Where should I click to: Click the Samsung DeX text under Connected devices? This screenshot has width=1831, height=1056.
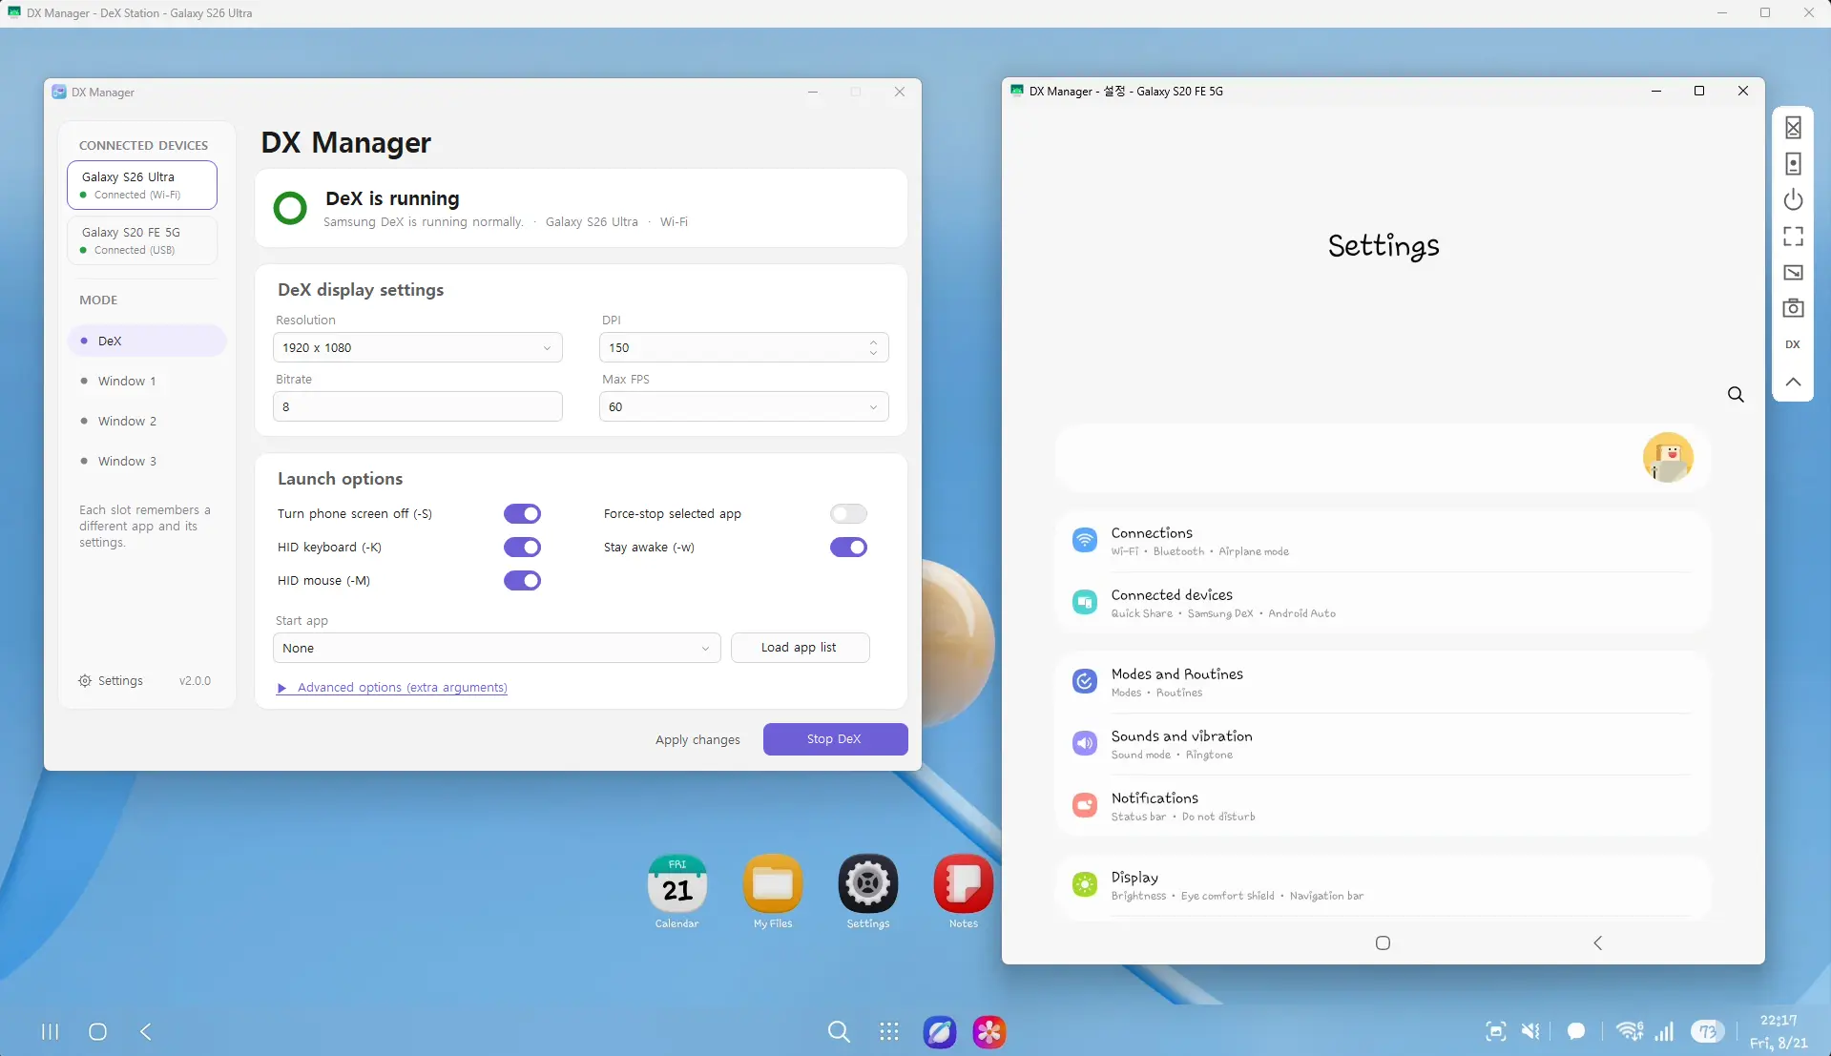(1220, 613)
